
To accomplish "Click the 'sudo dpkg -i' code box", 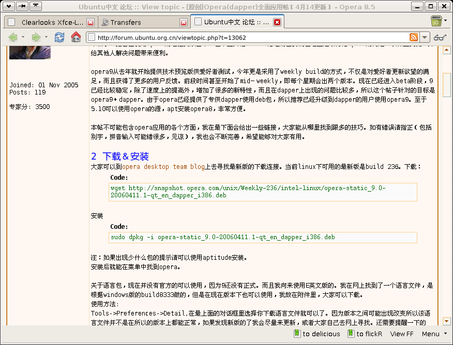I will (263, 238).
